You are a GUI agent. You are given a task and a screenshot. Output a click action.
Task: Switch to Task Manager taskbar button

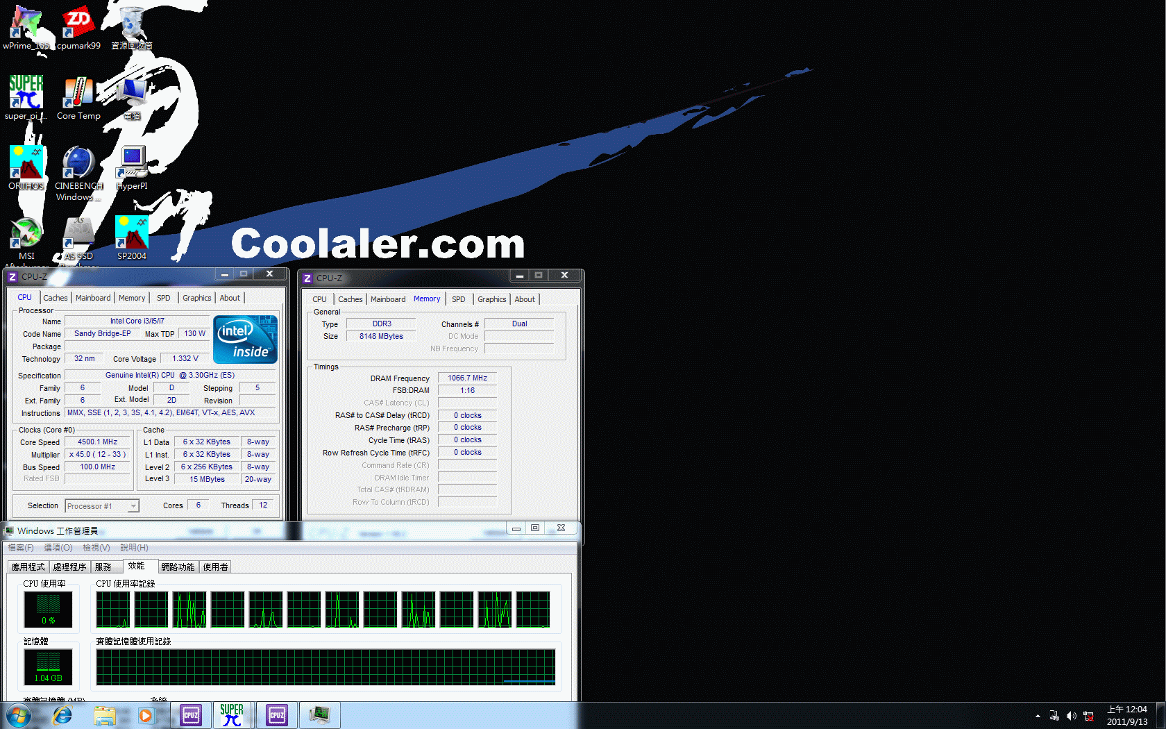[320, 715]
